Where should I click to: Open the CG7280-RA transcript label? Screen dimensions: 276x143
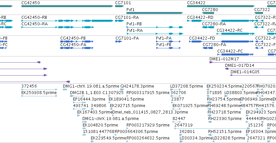[214, 24]
